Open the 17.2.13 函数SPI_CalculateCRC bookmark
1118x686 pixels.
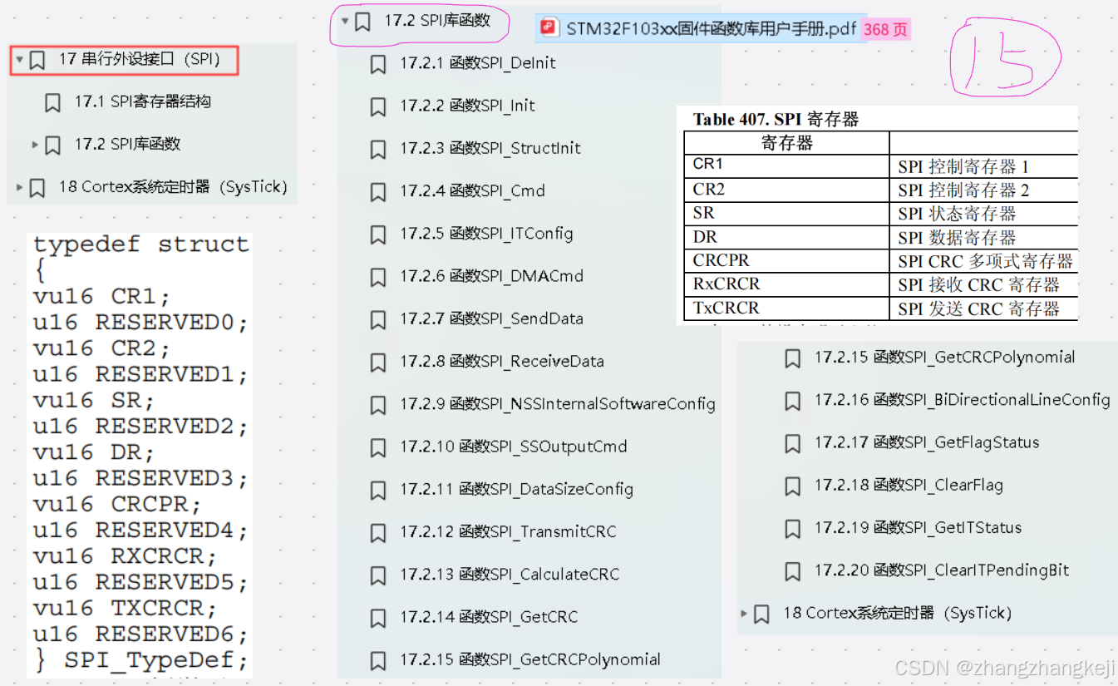510,575
